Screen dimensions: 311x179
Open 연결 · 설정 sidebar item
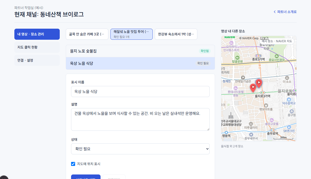point(37,60)
